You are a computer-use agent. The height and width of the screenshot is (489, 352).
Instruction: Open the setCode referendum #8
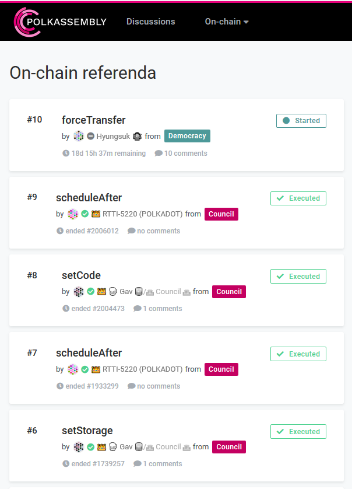tap(81, 275)
